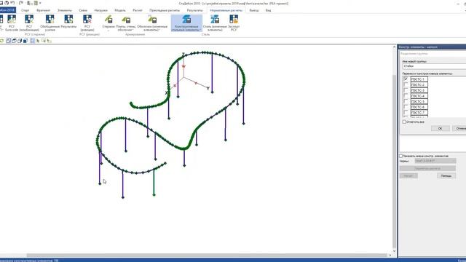Open the Элементы ribbon tab
Screen dimensions: 466x262
pos(65,10)
